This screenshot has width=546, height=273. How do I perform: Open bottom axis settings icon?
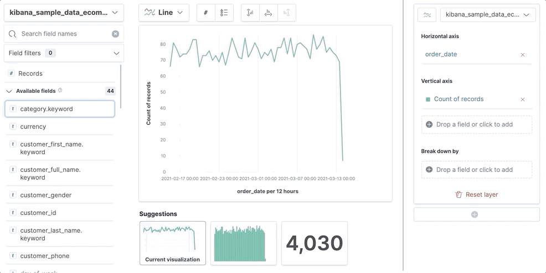(x=269, y=13)
